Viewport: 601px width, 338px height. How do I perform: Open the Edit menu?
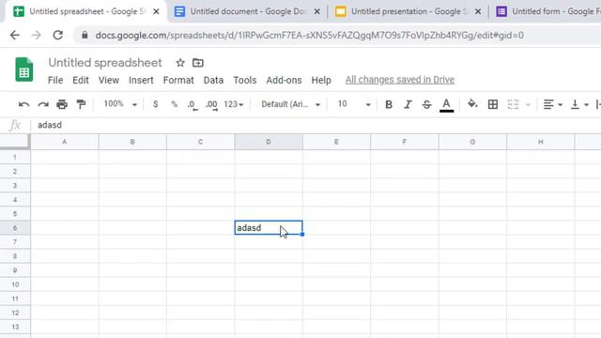(81, 80)
